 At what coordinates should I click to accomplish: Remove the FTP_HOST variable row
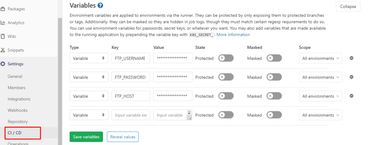pos(351,96)
